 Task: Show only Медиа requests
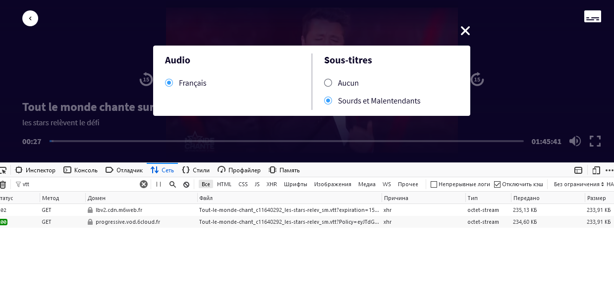pyautogui.click(x=367, y=184)
